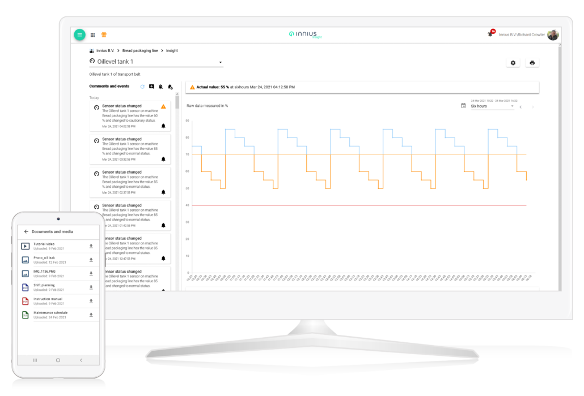The height and width of the screenshot is (396, 584).
Task: Go back from Documents and media on phone
Action: pos(26,231)
